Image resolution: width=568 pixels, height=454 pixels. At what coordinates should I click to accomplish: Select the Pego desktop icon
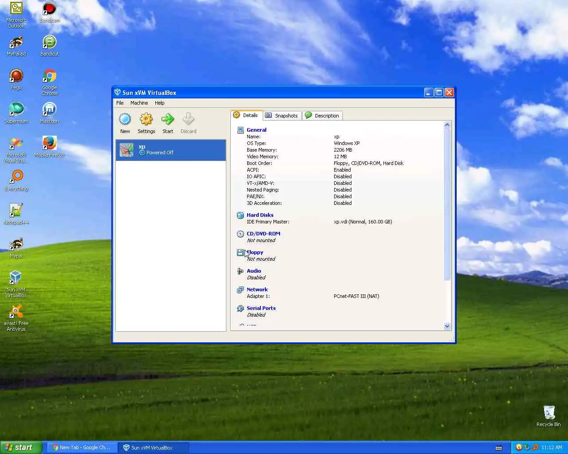tap(16, 79)
